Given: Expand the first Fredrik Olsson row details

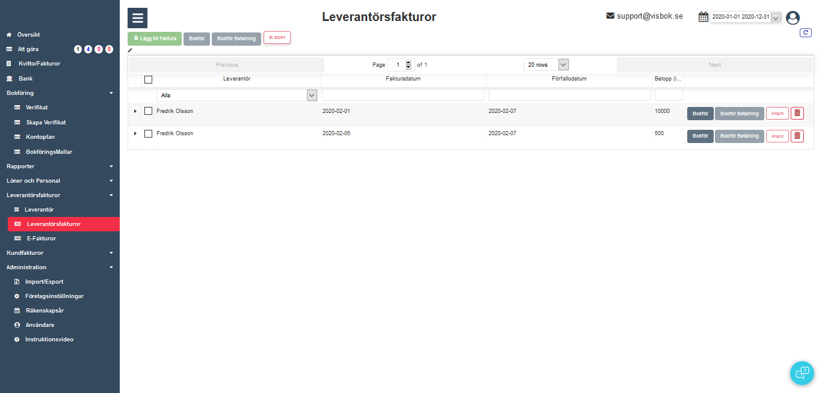Looking at the screenshot, I should click(135, 111).
